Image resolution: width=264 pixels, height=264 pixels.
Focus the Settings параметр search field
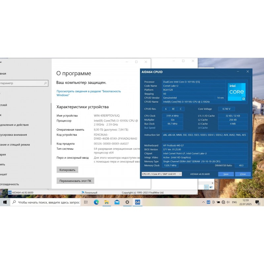click(24, 83)
